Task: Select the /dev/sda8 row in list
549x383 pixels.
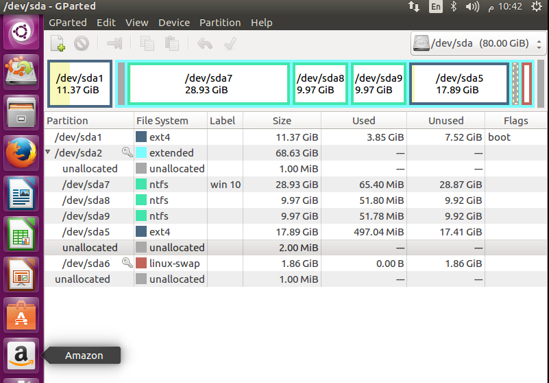Action: coord(295,200)
